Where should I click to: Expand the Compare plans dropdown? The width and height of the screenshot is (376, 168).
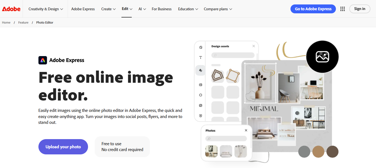[x=218, y=9]
